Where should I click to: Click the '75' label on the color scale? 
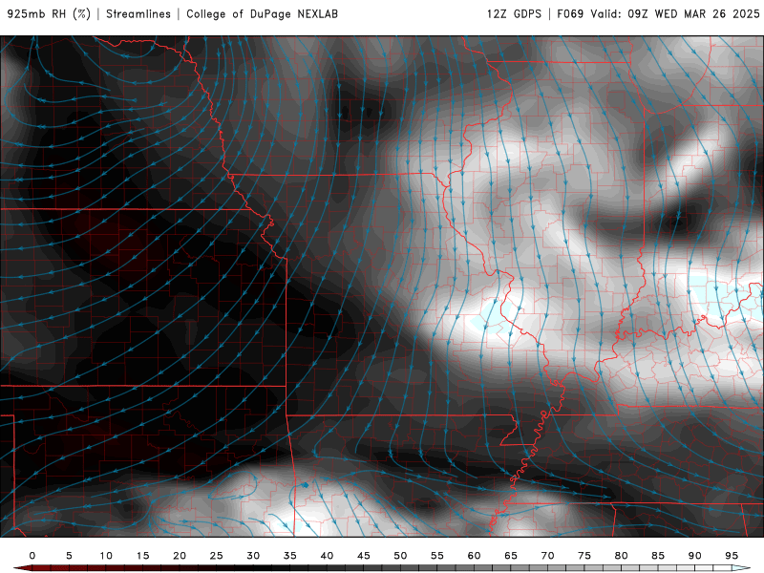point(584,556)
